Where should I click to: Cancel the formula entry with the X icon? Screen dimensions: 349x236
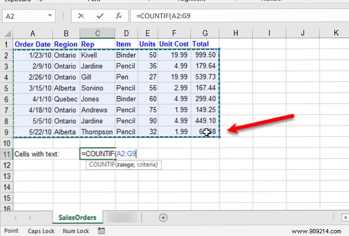(x=81, y=16)
